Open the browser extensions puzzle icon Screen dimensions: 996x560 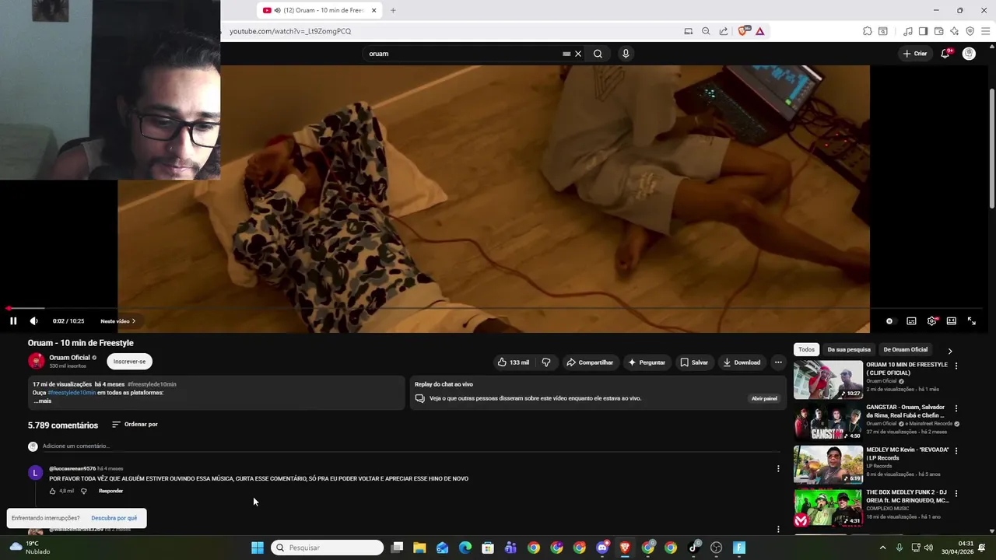(x=867, y=31)
